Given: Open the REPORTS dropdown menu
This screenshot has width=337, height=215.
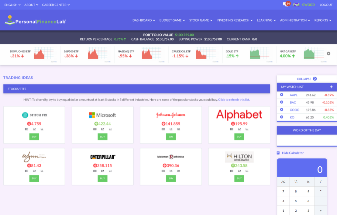Looking at the screenshot, I should (x=323, y=20).
